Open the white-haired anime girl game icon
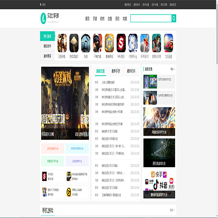Image resolution: width=218 pixels, height=218 pixels. pyautogui.click(x=133, y=43)
